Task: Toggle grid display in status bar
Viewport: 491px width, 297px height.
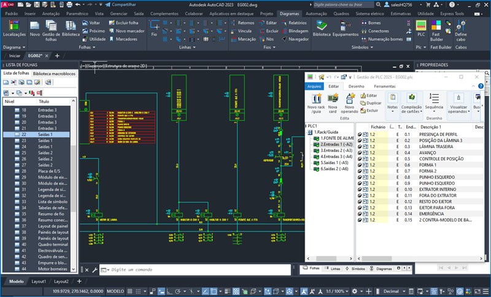Action: (x=130, y=291)
